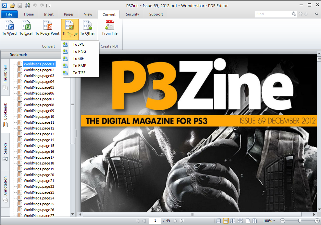Click the Open file icon in quick access toolbar

coord(12,5)
